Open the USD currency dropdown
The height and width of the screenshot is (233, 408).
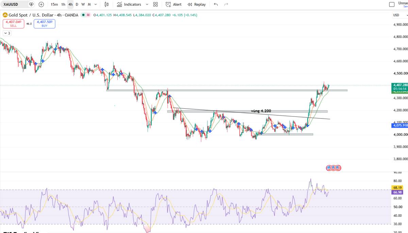pos(397,15)
